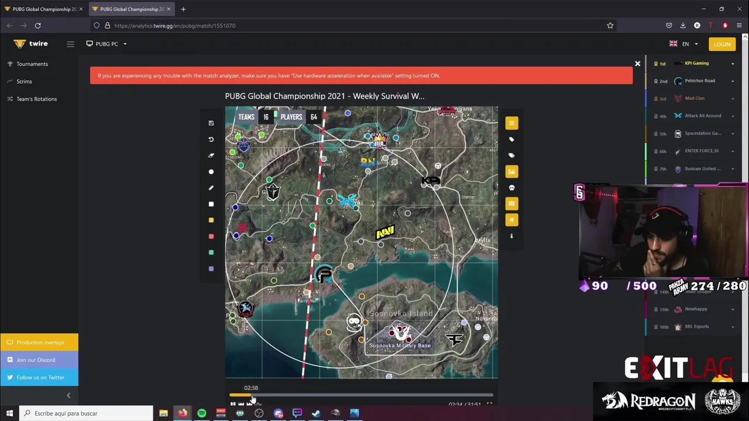Select the pencil drawing tool

[x=211, y=188]
